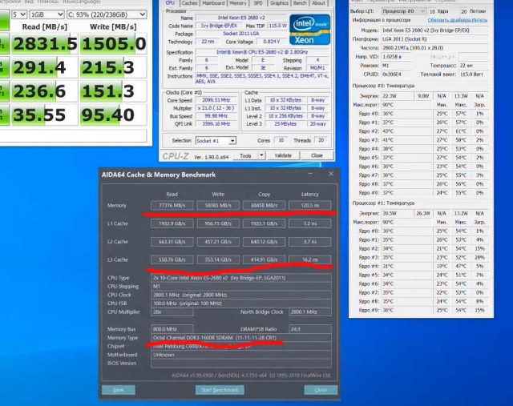Click the processor #1 energy value 39.5W
513x406 pixels.
[397, 213]
